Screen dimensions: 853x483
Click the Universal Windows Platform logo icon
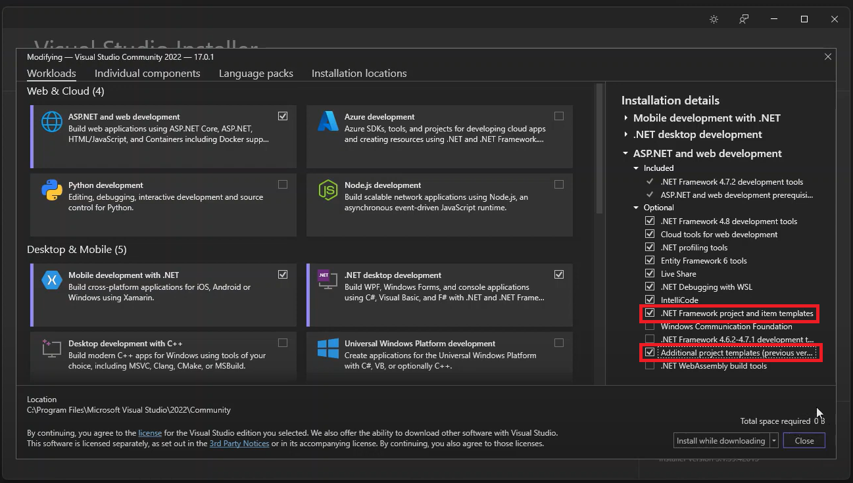point(328,348)
